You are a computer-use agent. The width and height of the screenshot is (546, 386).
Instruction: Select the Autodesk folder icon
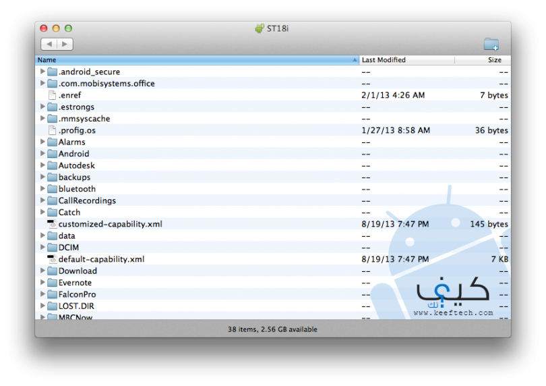coord(52,165)
